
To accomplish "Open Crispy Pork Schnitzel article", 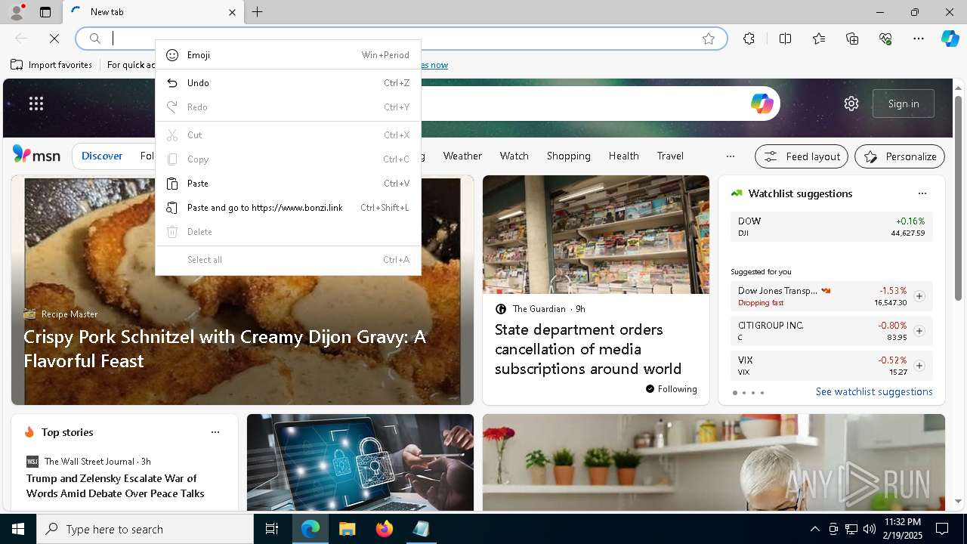I will 224,349.
